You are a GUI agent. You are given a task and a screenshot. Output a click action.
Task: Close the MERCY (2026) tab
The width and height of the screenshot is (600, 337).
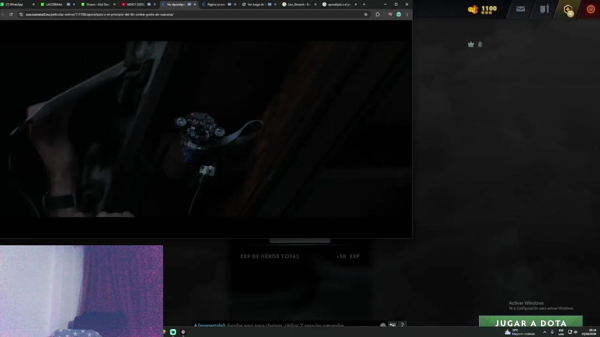click(155, 4)
